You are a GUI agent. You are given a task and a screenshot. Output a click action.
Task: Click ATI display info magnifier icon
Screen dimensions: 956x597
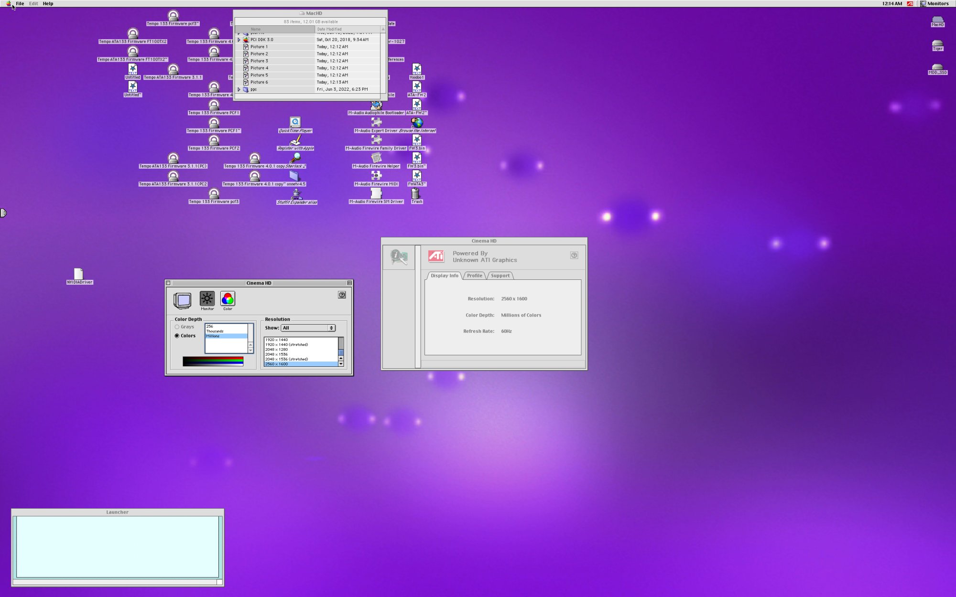pos(399,257)
